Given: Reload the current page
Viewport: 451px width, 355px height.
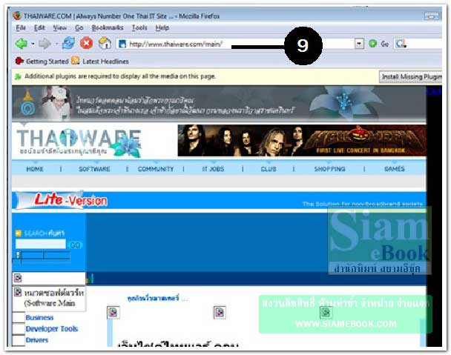Looking at the screenshot, I should pyautogui.click(x=68, y=44).
